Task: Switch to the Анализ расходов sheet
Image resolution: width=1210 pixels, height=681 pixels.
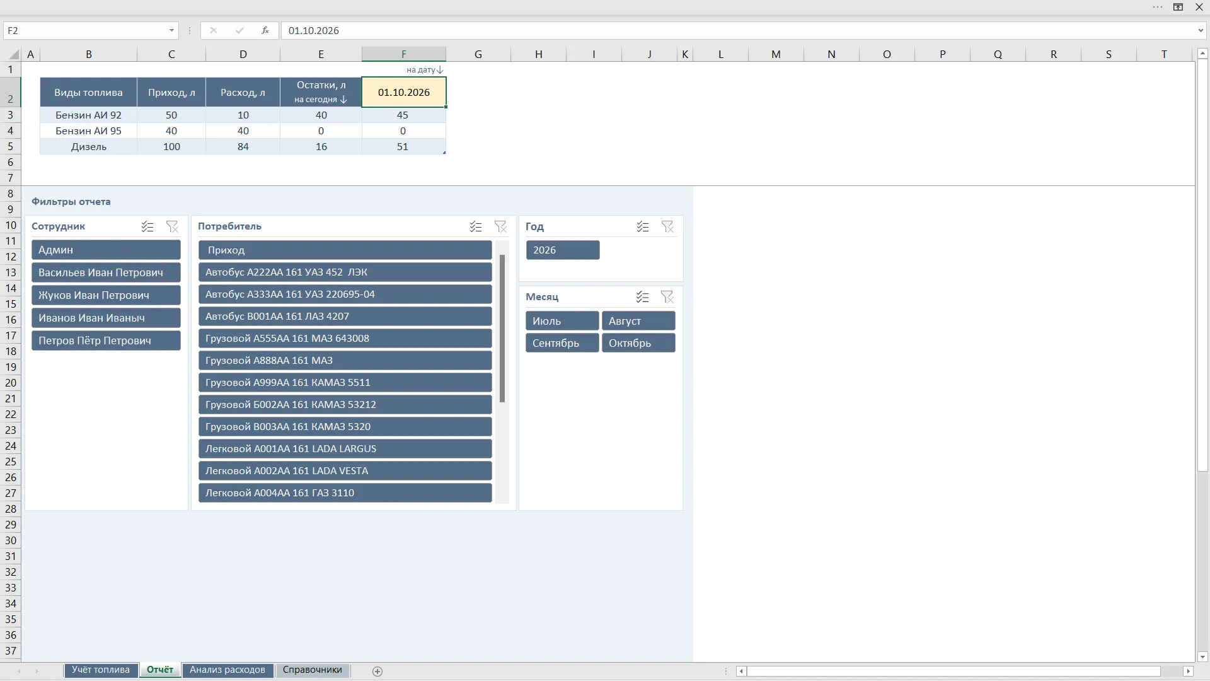Action: pyautogui.click(x=228, y=670)
